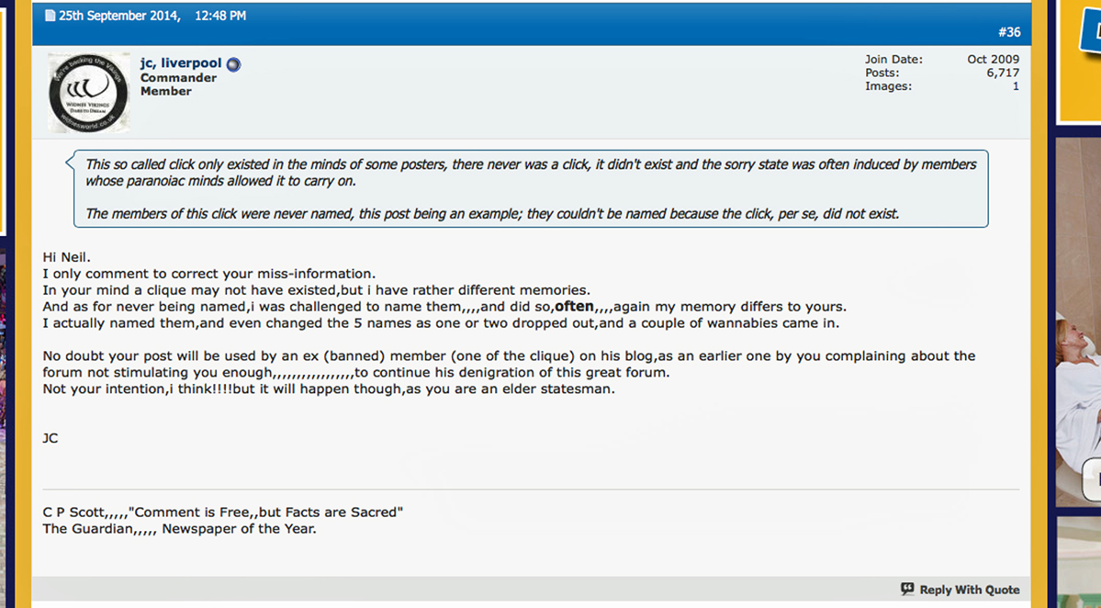Open the #36 post permalink
The width and height of the screenshot is (1101, 608).
1008,32
